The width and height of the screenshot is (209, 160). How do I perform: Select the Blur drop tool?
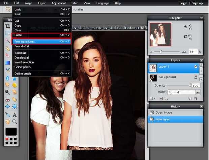pos(8,78)
